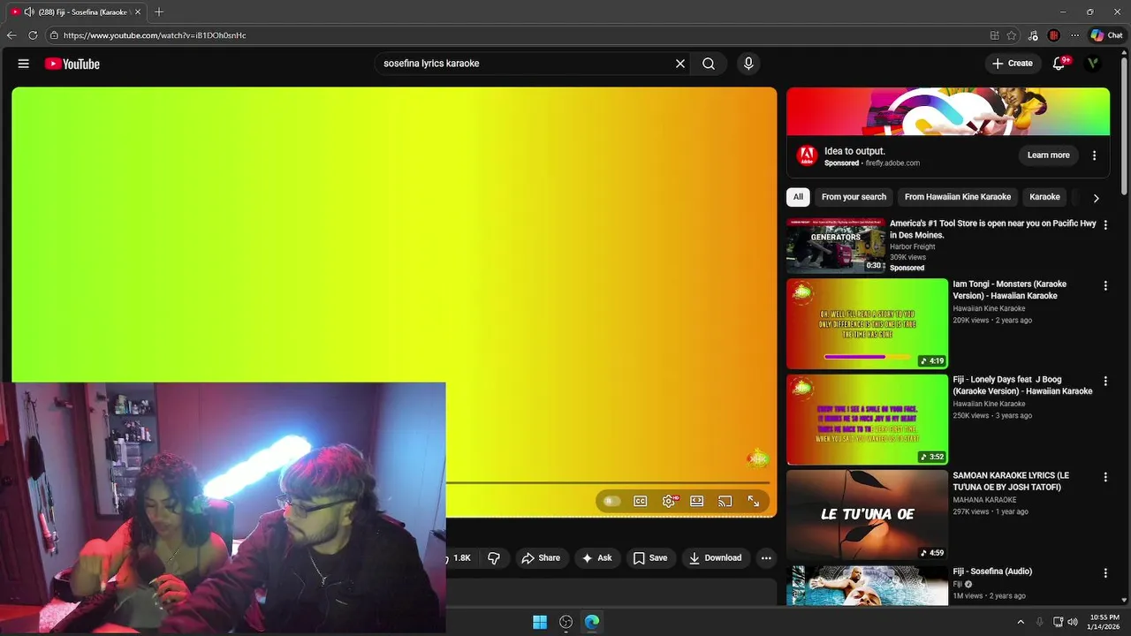
Task: Open player settings gear
Action: (x=669, y=501)
